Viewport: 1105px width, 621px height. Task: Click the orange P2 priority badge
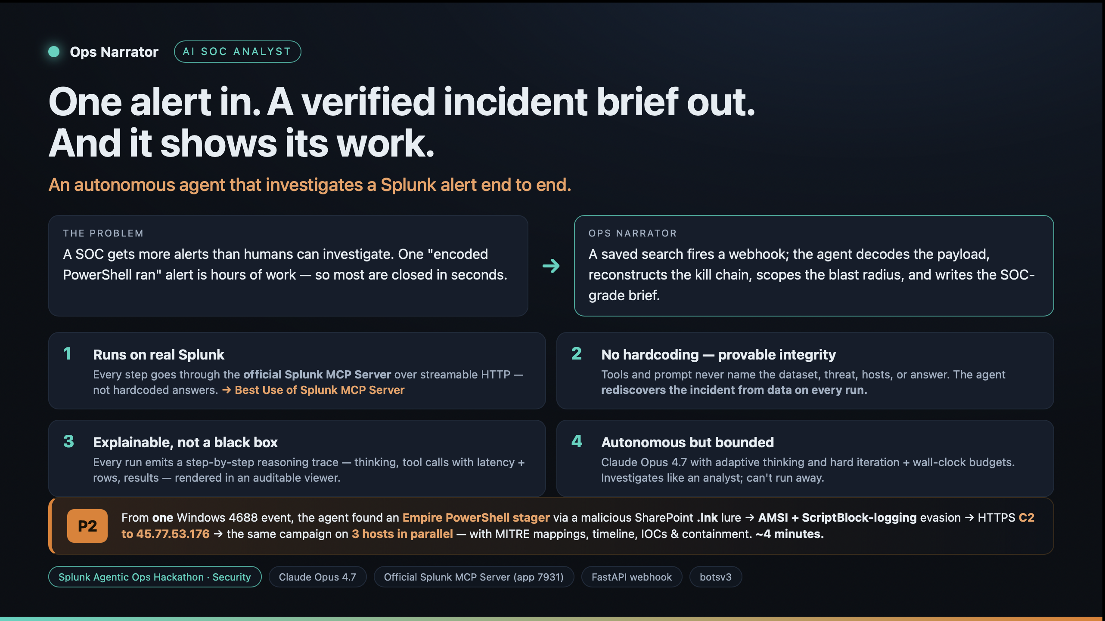pos(87,526)
